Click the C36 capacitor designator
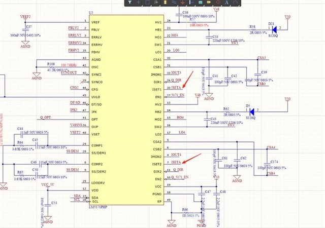 pyautogui.click(x=185, y=13)
